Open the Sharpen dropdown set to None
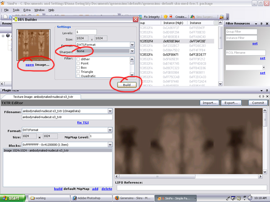Screen dimensions: 270x202 [132, 51]
